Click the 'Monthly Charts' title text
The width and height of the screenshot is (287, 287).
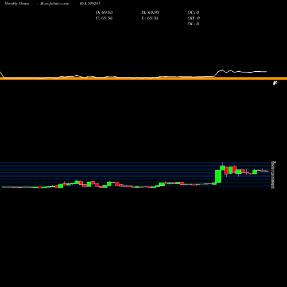point(17,3)
